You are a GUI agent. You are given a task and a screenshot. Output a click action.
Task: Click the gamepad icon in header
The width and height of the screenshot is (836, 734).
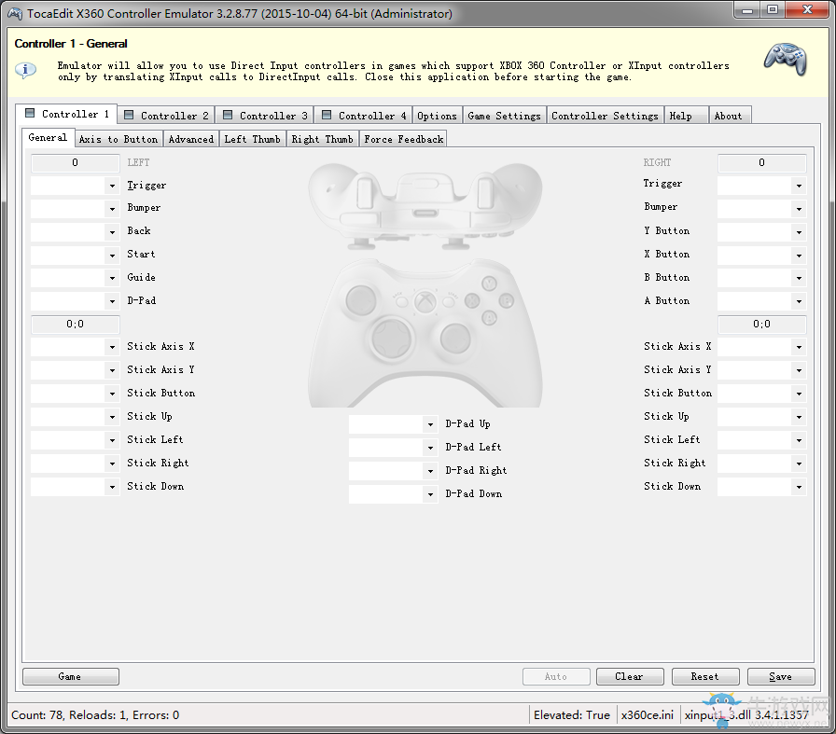785,59
